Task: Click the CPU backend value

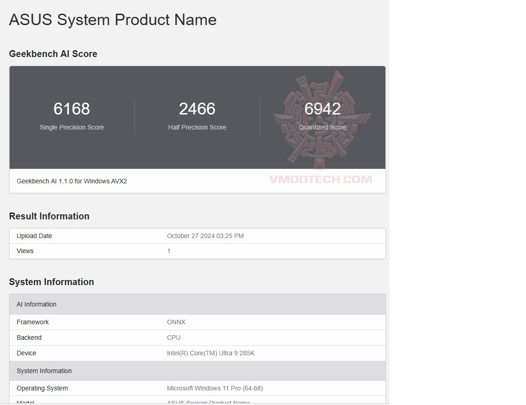Action: (174, 337)
